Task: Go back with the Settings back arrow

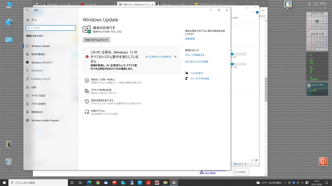Action: tap(28, 10)
